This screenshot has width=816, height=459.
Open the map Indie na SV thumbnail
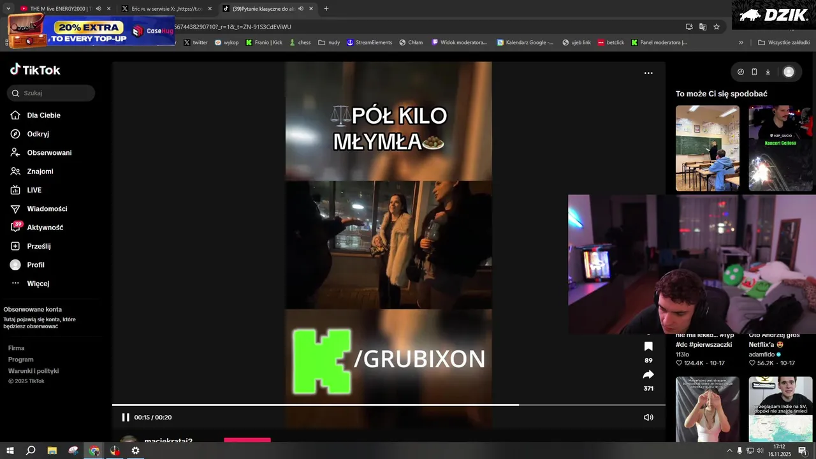tap(781, 409)
